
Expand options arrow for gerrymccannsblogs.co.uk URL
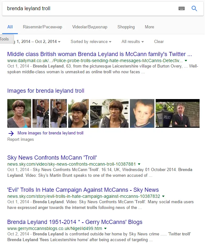[105, 229]
